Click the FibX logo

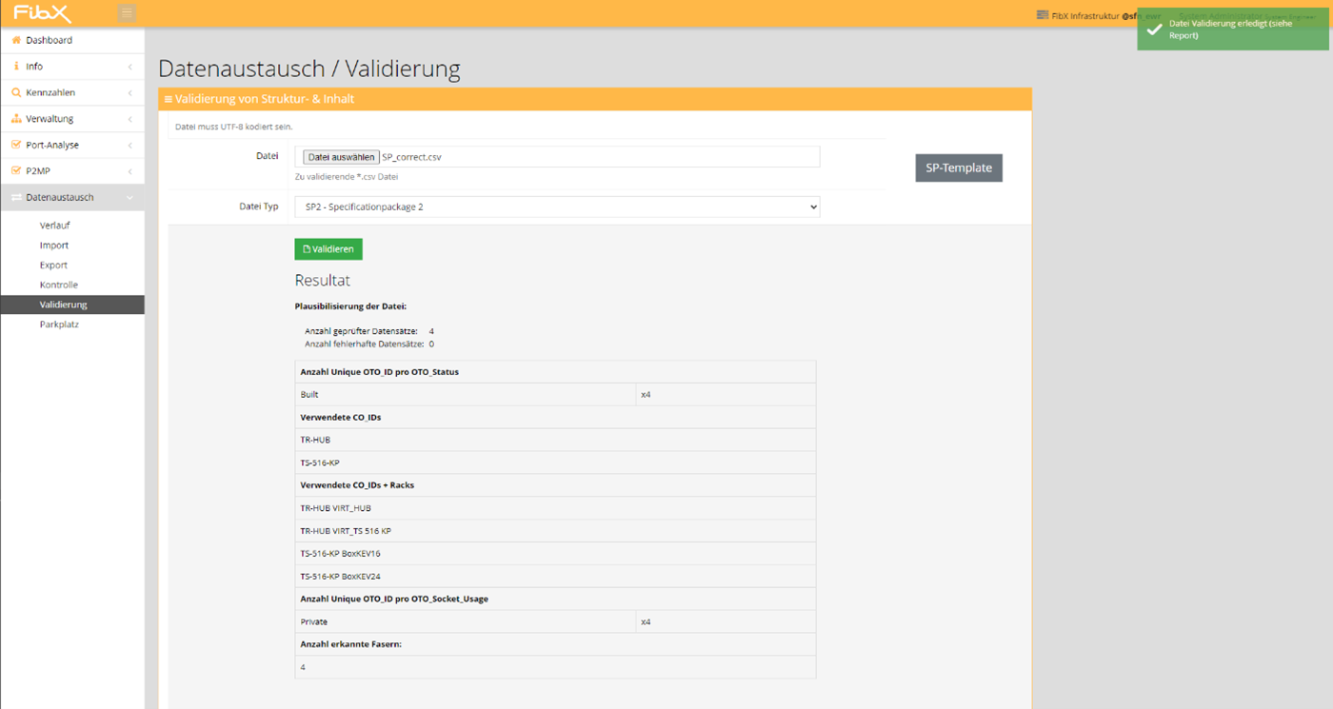tap(43, 13)
